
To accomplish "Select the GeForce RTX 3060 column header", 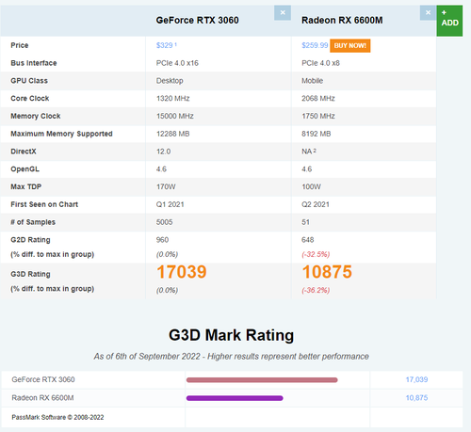I will pyautogui.click(x=197, y=21).
